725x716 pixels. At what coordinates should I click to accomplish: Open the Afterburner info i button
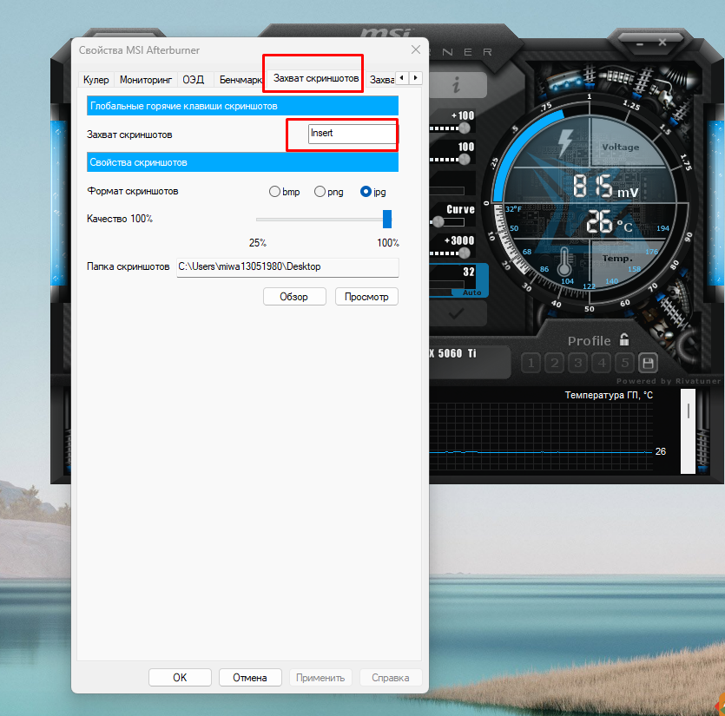click(x=457, y=84)
